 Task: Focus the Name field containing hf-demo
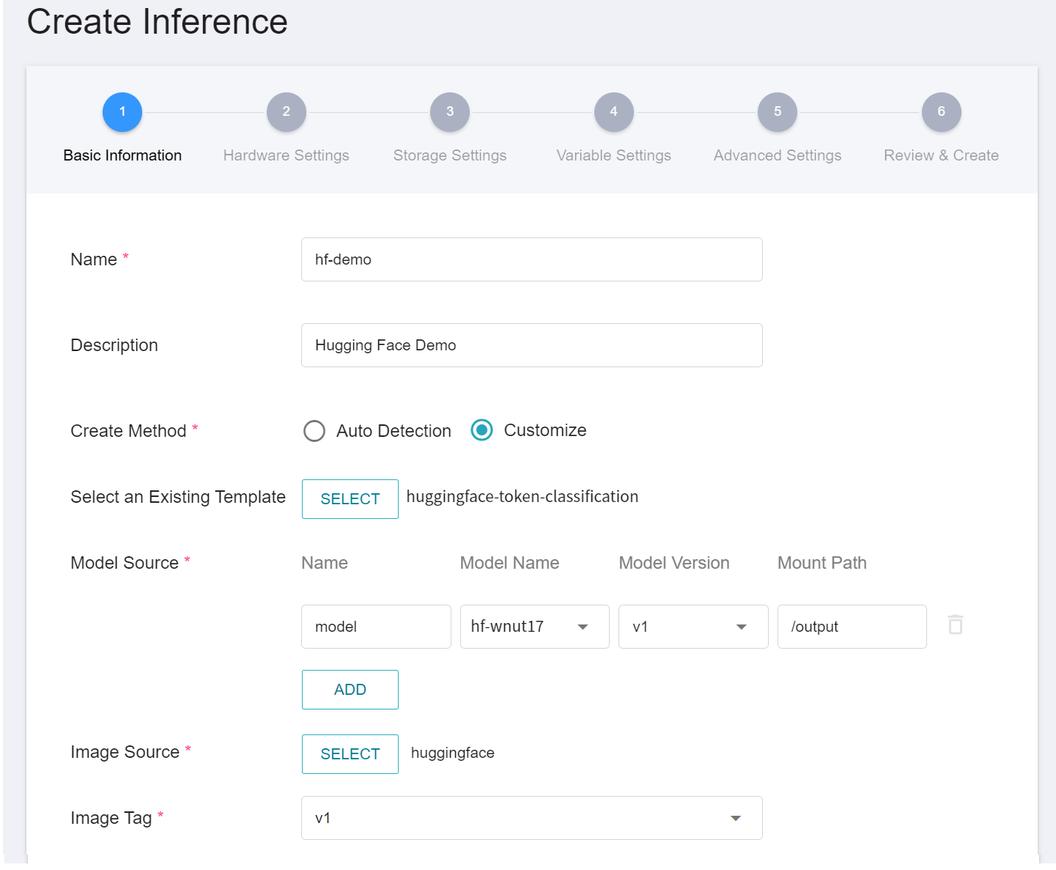(x=532, y=259)
